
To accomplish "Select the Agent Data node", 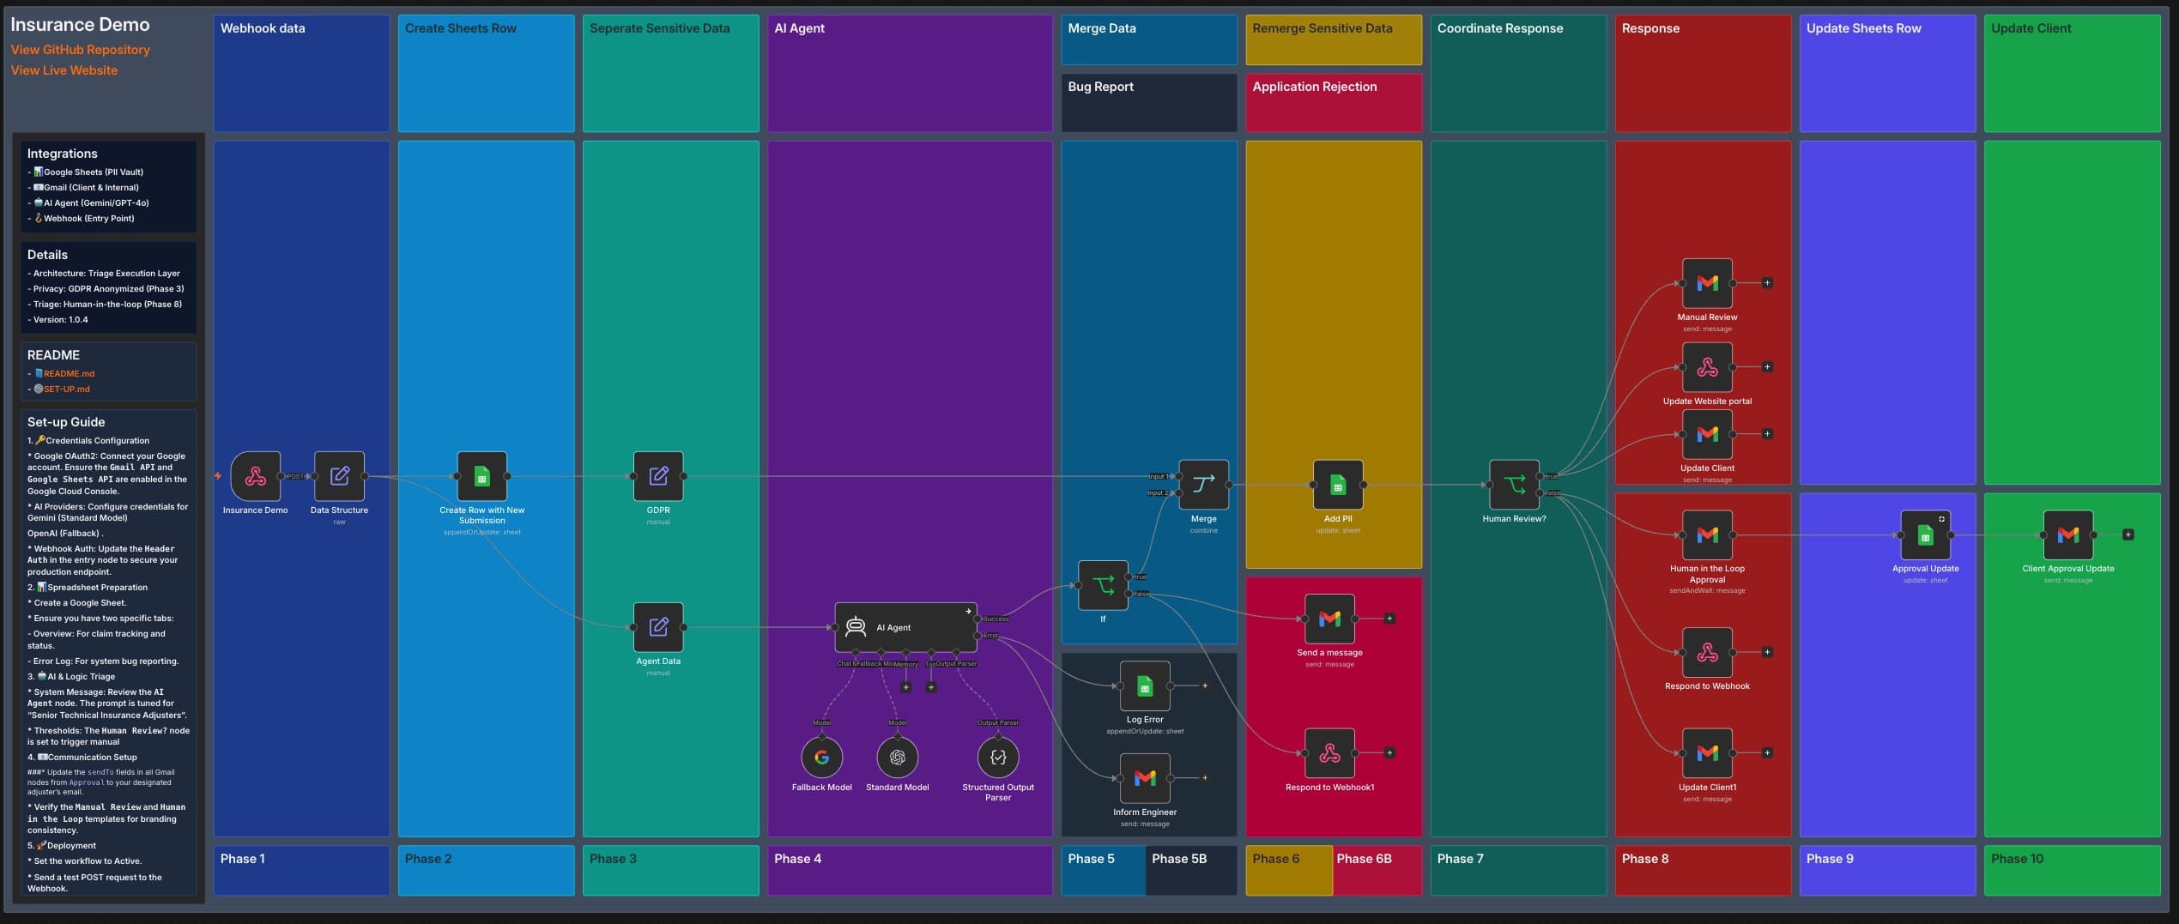I will tap(658, 627).
